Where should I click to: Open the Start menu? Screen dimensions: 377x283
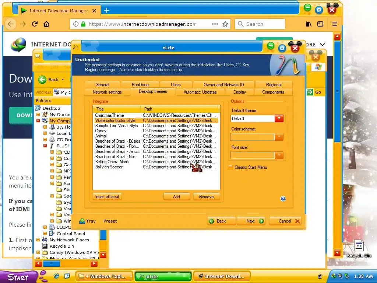(x=18, y=277)
